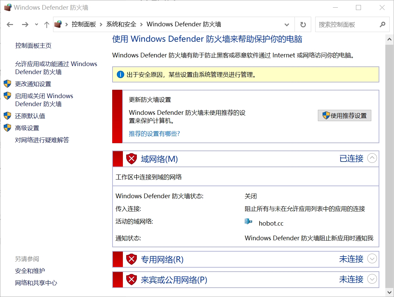
Task: Open the address bar history dropdown
Action: point(286,24)
